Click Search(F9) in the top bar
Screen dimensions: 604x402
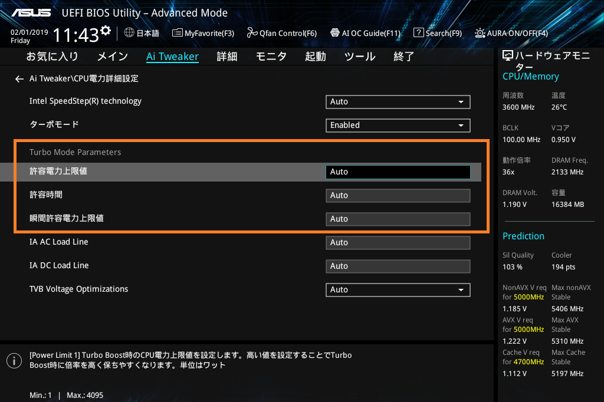tap(438, 33)
